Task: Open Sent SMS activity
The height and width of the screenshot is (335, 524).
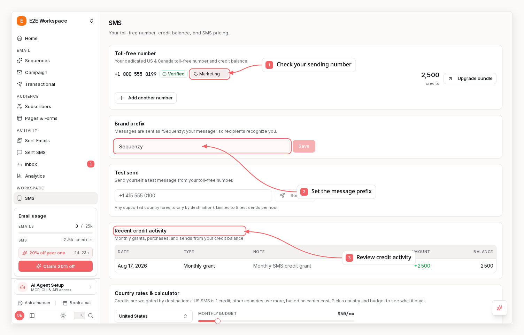Action: (56, 152)
